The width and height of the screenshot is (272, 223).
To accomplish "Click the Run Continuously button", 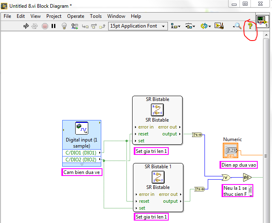I will (35, 26).
